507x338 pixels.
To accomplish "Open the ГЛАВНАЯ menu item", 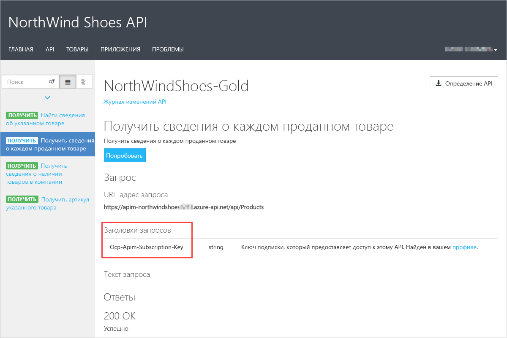I will (21, 49).
